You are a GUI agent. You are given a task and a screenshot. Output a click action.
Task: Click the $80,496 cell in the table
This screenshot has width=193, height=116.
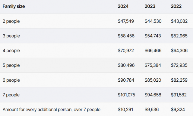126,65
